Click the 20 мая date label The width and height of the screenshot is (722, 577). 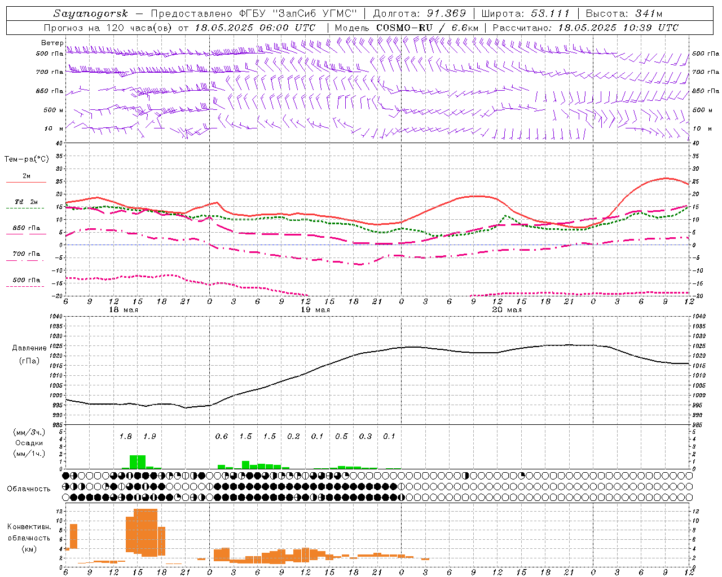pos(507,310)
